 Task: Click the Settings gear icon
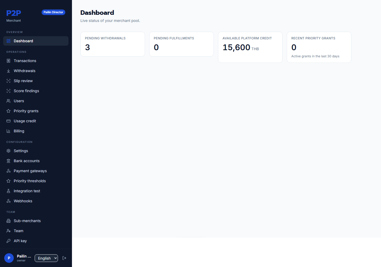click(x=8, y=151)
